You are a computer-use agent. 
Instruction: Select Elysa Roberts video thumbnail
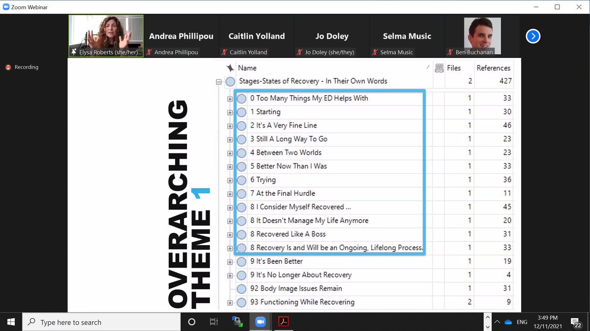coord(106,36)
